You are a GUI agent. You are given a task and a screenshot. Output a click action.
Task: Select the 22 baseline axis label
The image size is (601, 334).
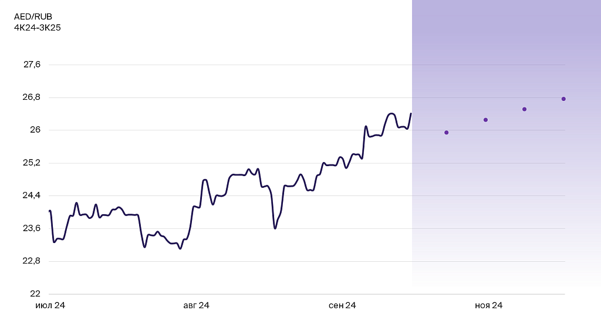pyautogui.click(x=36, y=293)
